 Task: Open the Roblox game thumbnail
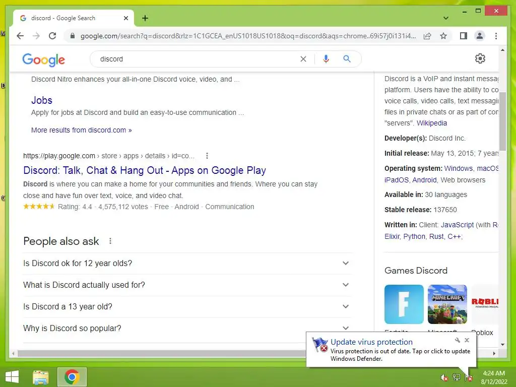pos(485,304)
